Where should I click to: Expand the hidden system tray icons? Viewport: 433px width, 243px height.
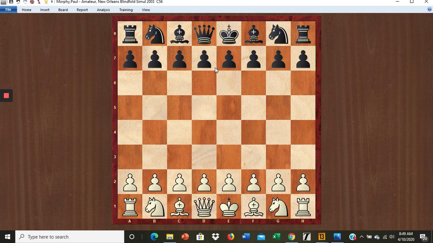[x=361, y=237]
